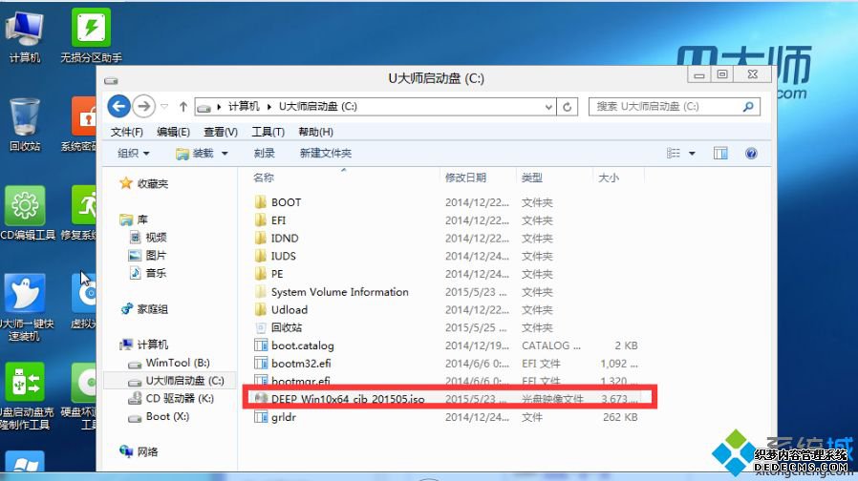Click 计算机 segment in address path
The width and height of the screenshot is (858, 481).
tap(244, 107)
